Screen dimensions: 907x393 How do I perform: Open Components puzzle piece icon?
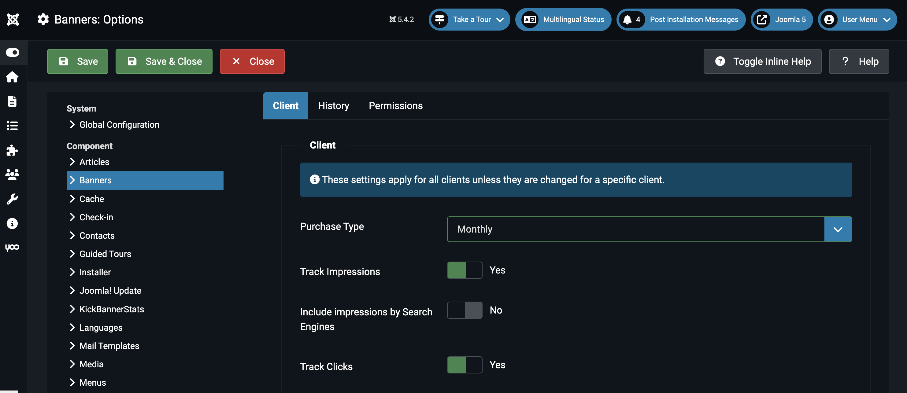tap(12, 150)
